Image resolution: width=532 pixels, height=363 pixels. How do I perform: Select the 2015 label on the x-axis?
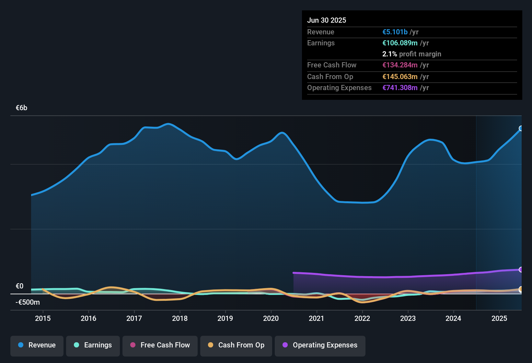click(43, 318)
